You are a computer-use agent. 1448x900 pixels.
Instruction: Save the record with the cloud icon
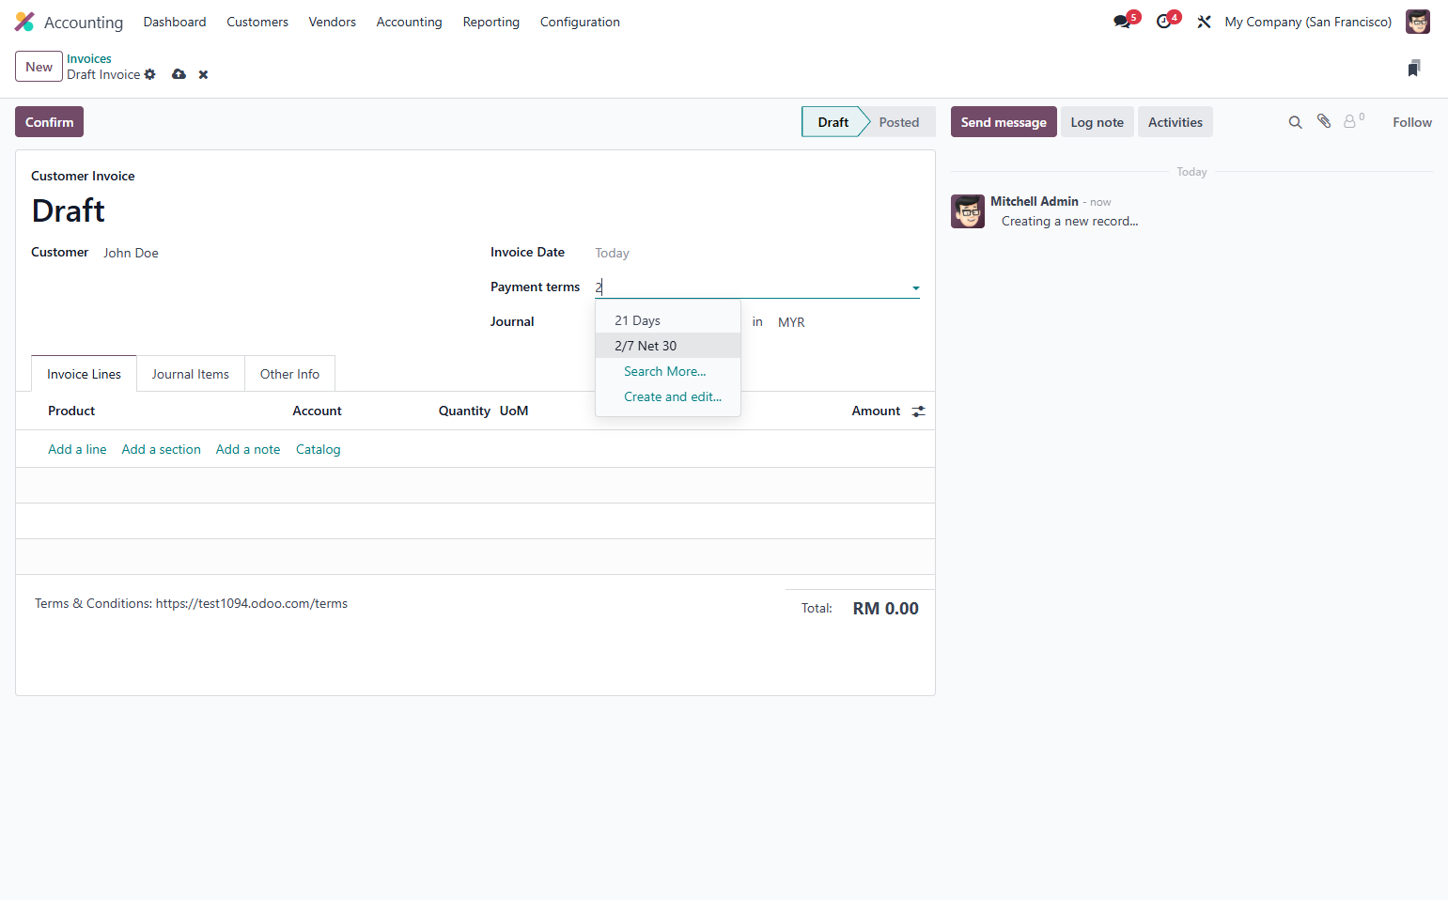179,74
